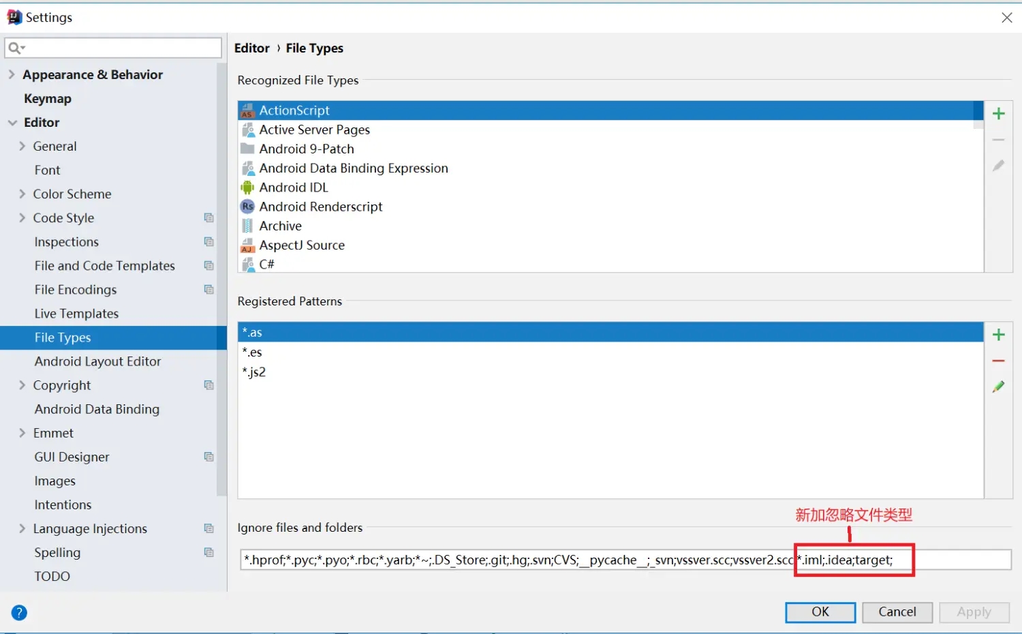The height and width of the screenshot is (634, 1022).
Task: Collapse the Editor section
Action: pyautogui.click(x=12, y=123)
